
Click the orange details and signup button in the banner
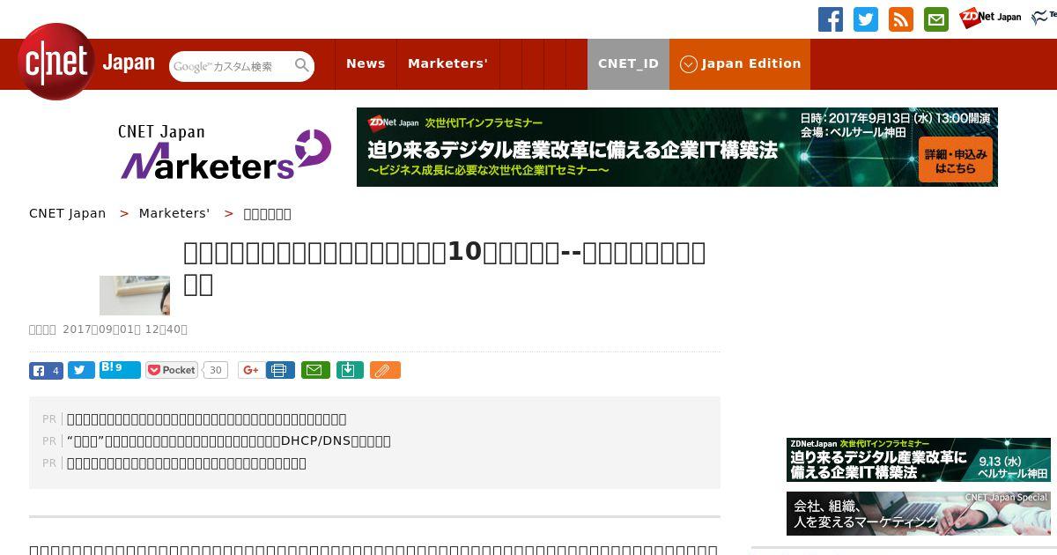[956, 159]
